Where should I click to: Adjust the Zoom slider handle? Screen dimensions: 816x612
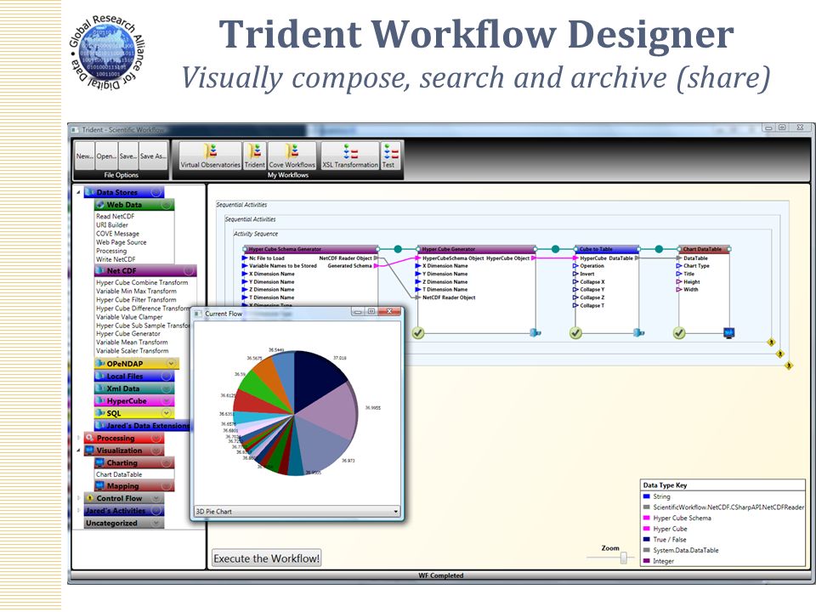point(623,558)
